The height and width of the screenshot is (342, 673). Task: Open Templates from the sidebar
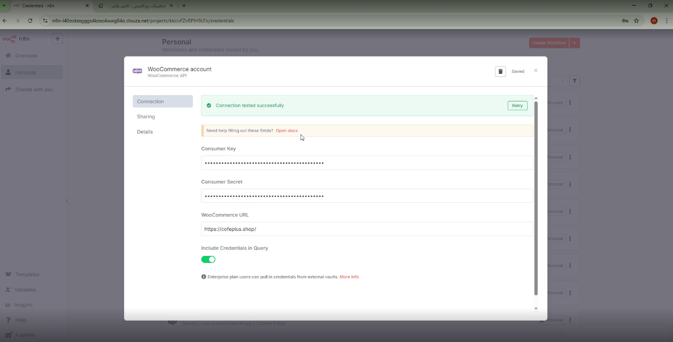point(27,274)
